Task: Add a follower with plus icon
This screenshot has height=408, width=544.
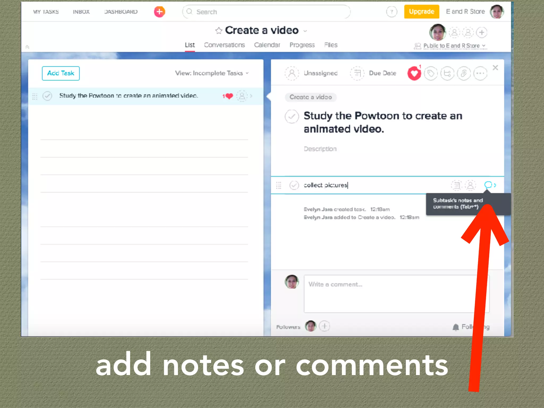Action: click(324, 326)
